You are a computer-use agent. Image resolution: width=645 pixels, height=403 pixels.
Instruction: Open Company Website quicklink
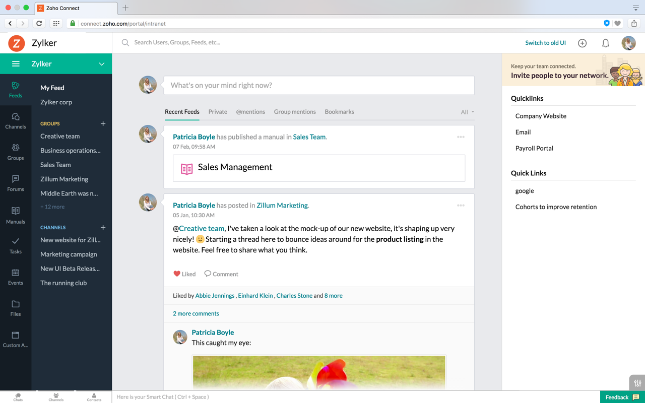pyautogui.click(x=541, y=116)
